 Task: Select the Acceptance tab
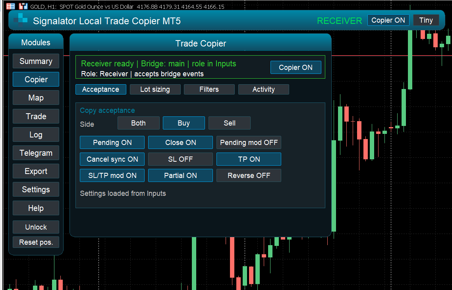click(100, 89)
